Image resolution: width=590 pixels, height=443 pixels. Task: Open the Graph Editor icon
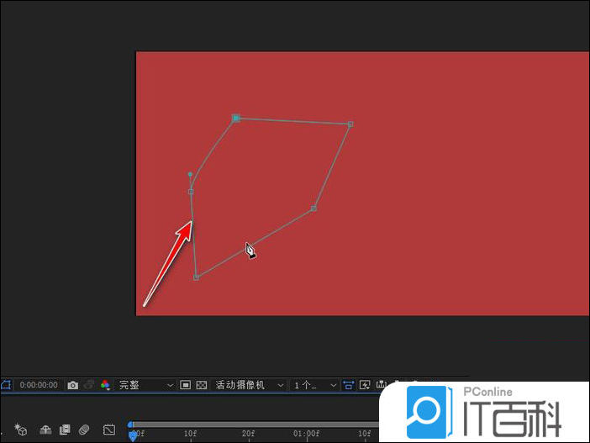pyautogui.click(x=109, y=430)
